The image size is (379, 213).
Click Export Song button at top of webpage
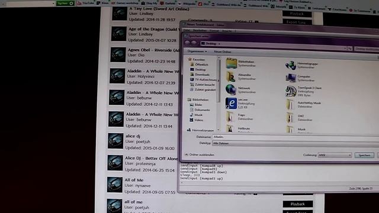[x=297, y=22]
